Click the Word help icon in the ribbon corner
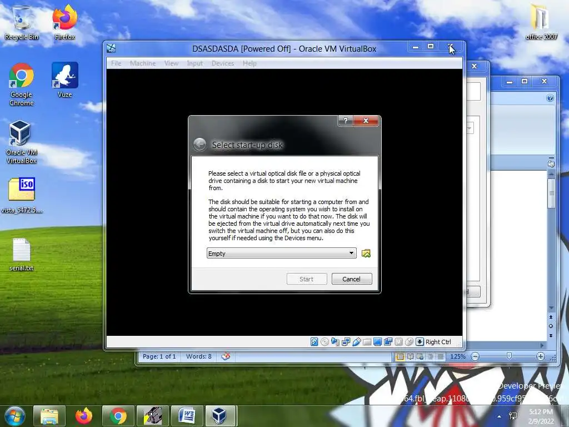 [x=550, y=98]
